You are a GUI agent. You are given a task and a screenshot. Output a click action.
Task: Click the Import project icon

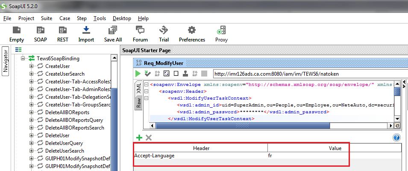(86, 30)
